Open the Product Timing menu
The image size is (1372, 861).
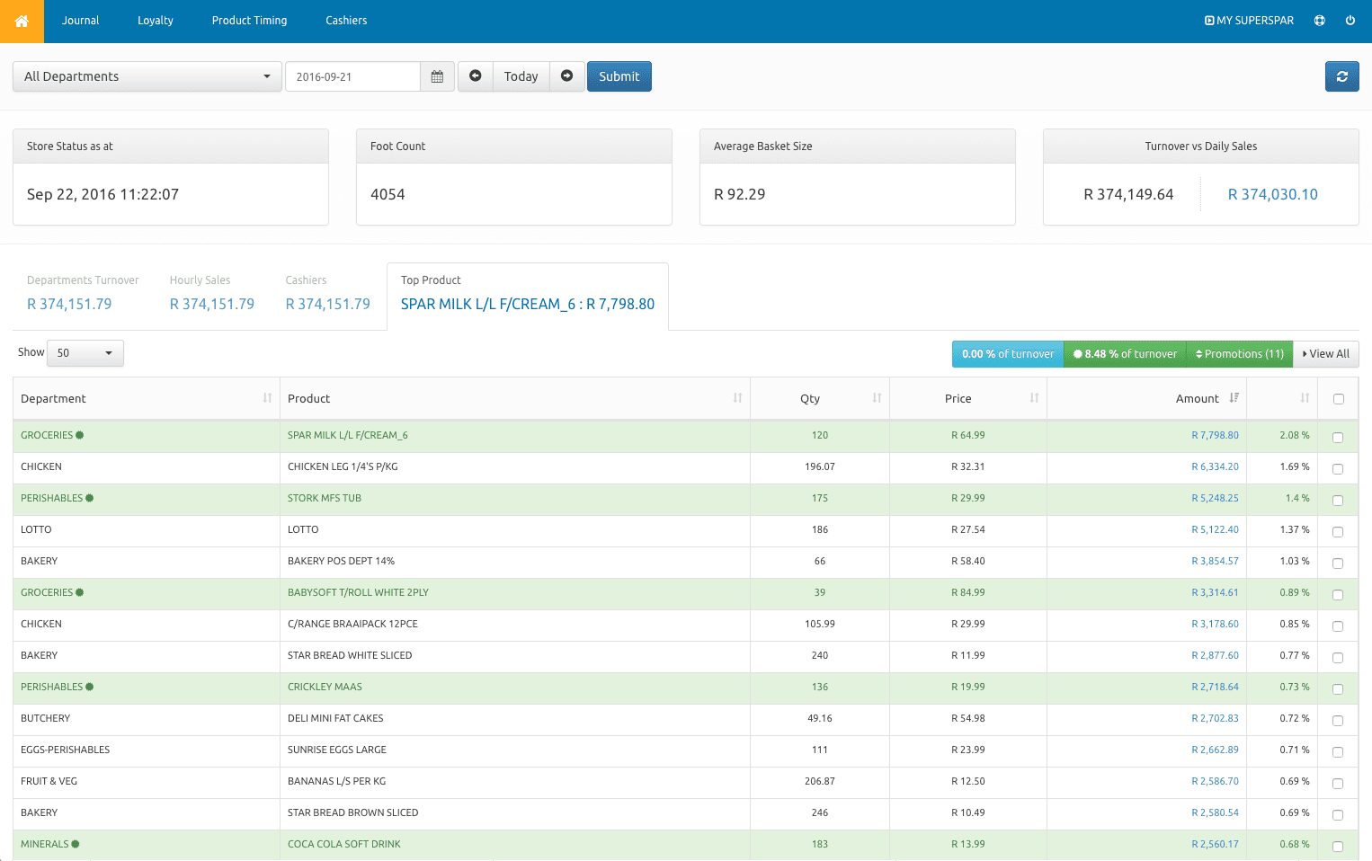250,21
